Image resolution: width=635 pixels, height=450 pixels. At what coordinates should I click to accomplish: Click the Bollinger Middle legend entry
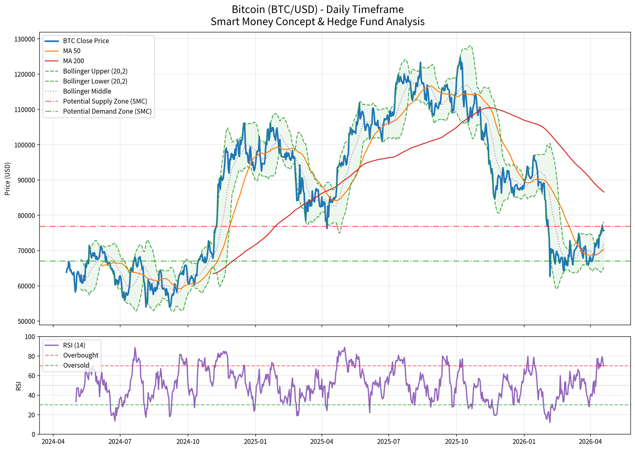point(87,91)
